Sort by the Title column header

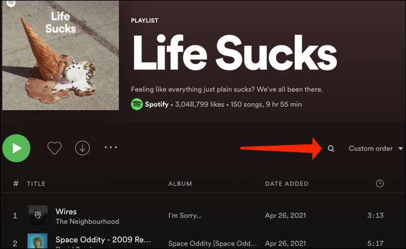(36, 184)
